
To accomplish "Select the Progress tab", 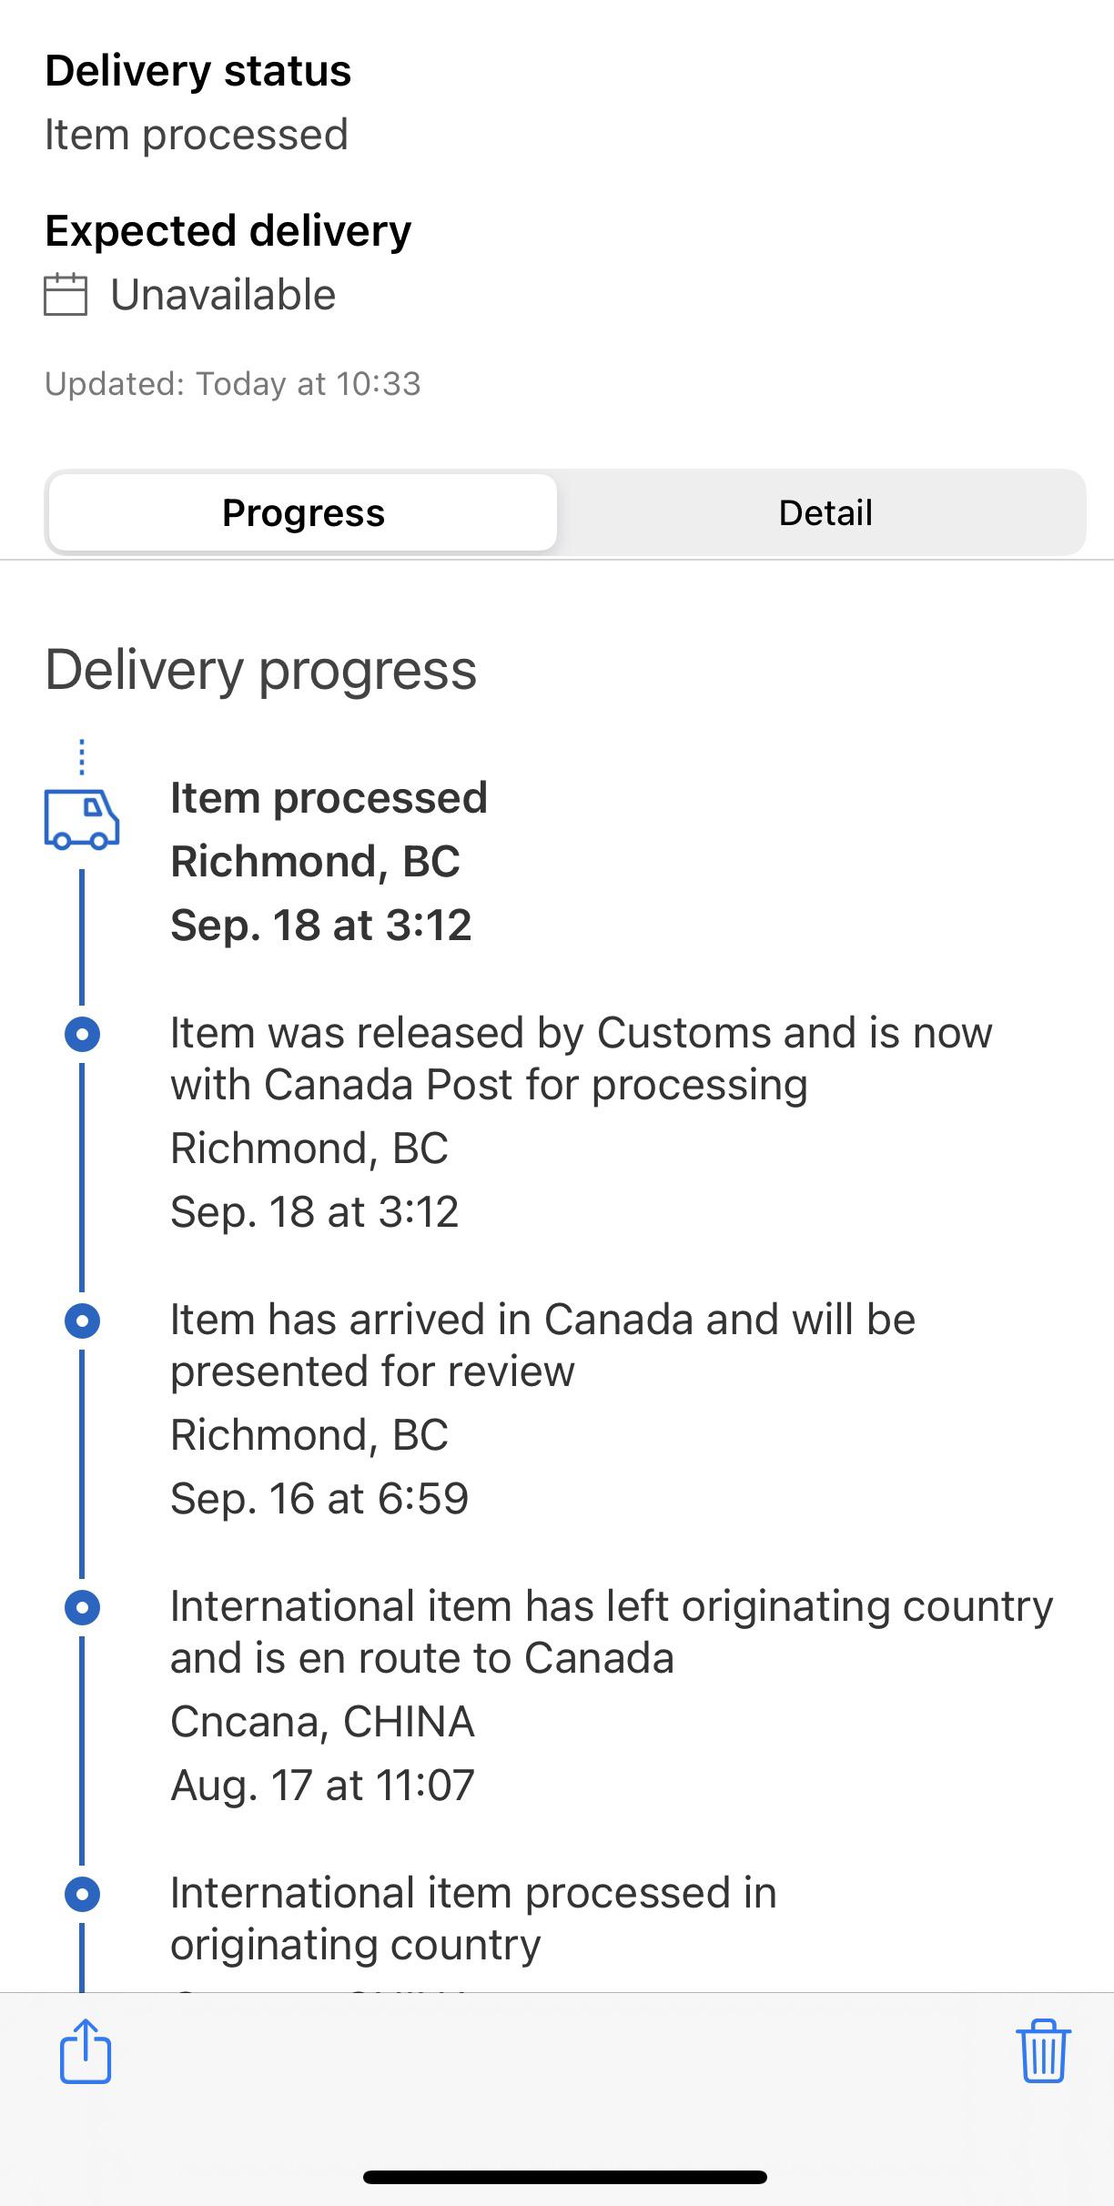I will coord(303,512).
